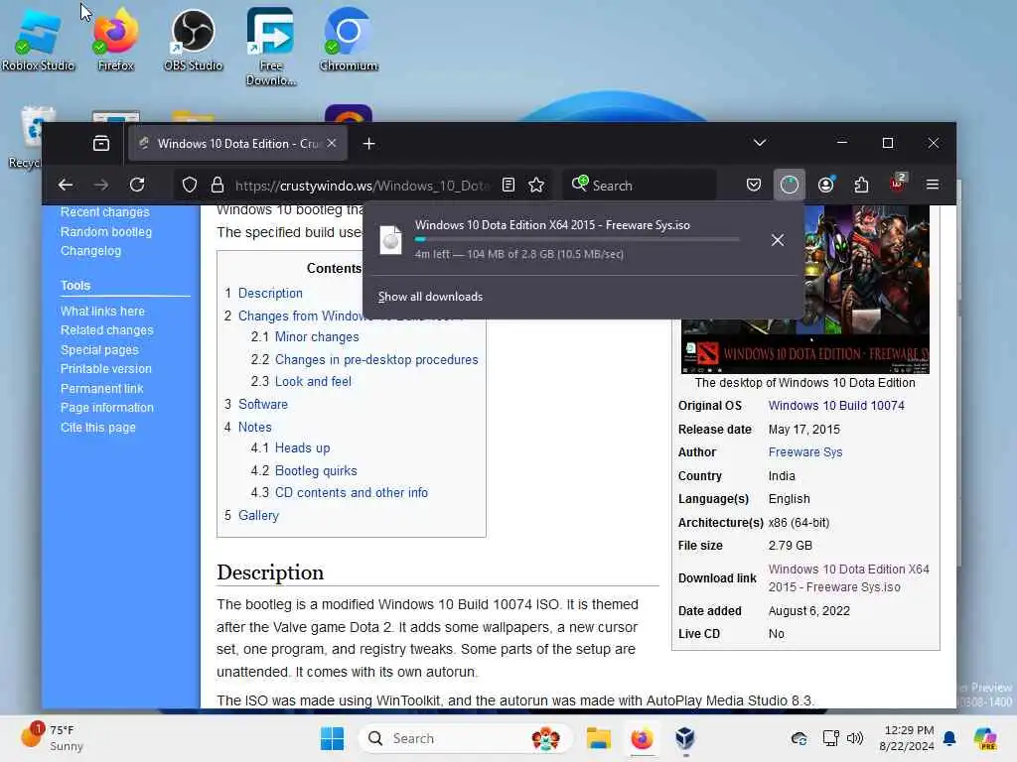Open tracking protection shield icon
Image resolution: width=1017 pixels, height=762 pixels.
pos(190,186)
